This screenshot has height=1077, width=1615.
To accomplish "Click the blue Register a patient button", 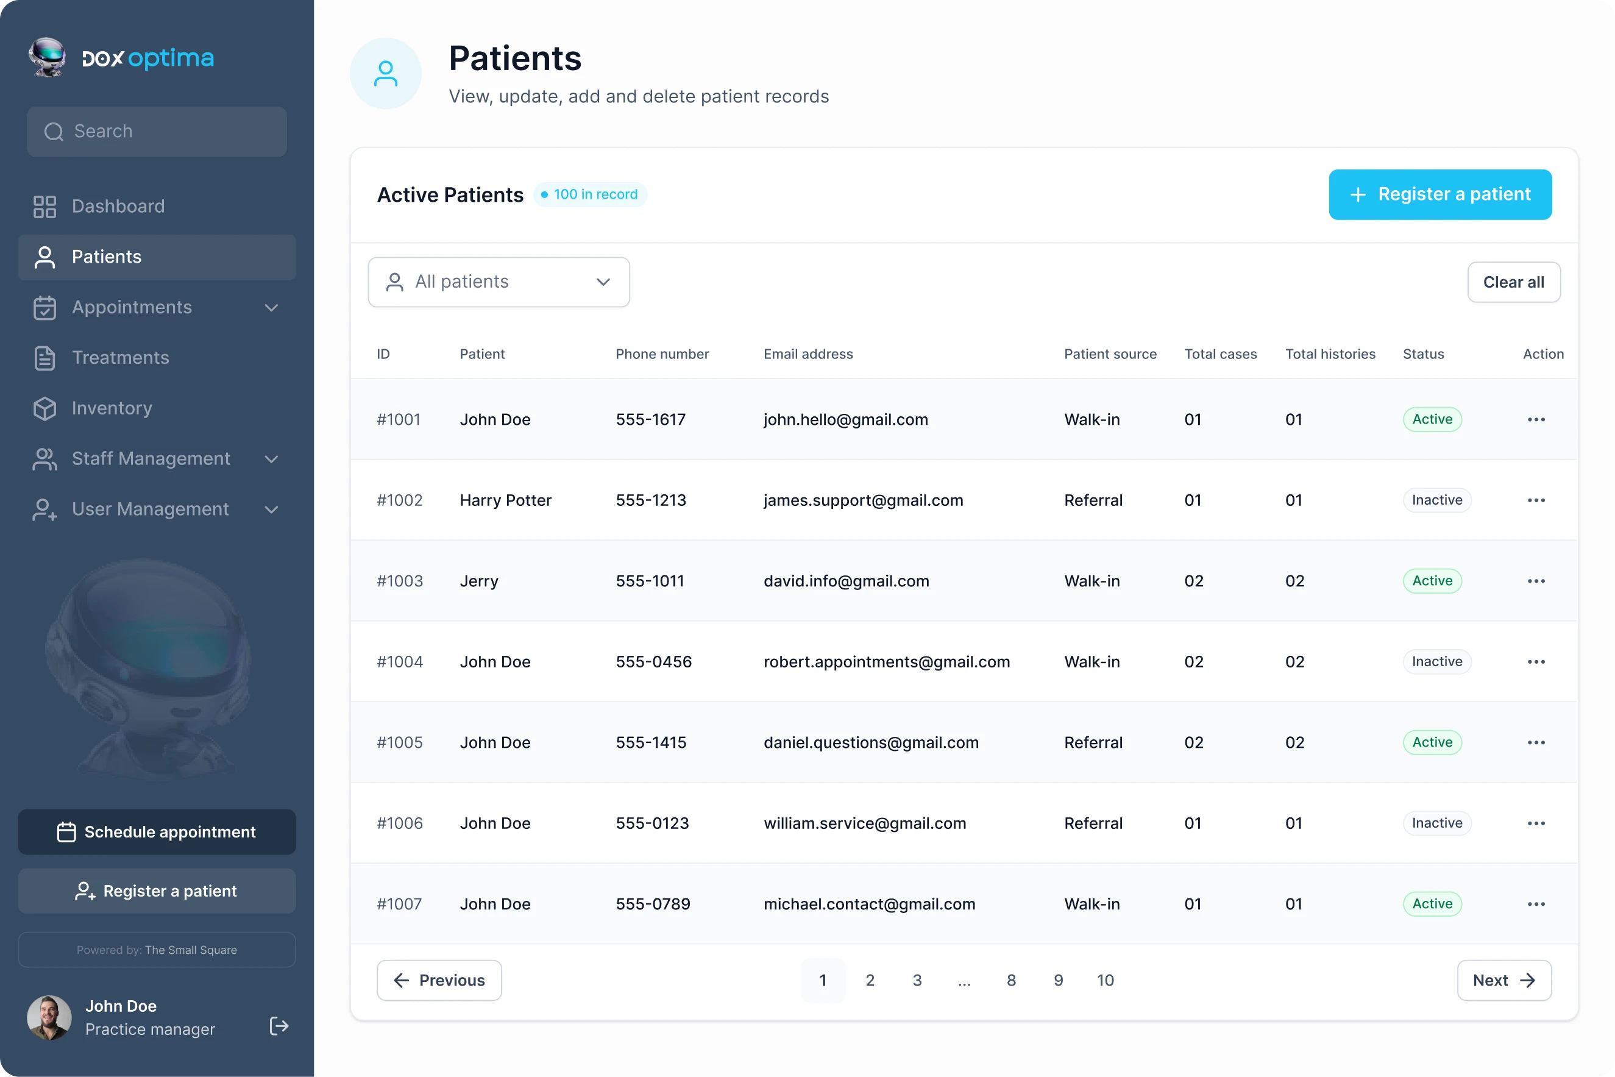I will click(x=1439, y=194).
